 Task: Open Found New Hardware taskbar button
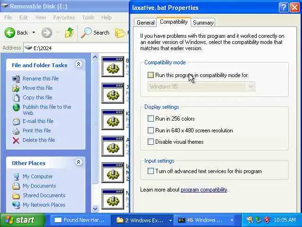coord(79,220)
